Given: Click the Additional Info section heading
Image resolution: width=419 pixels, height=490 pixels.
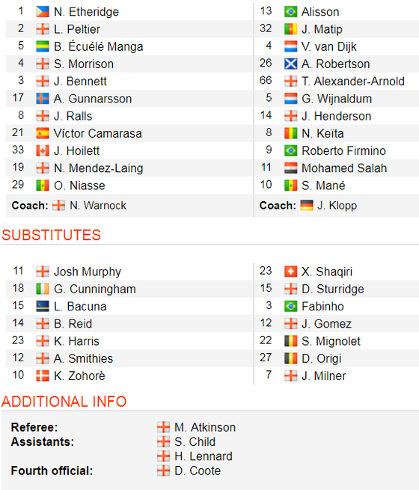Looking at the screenshot, I should pos(64,402).
